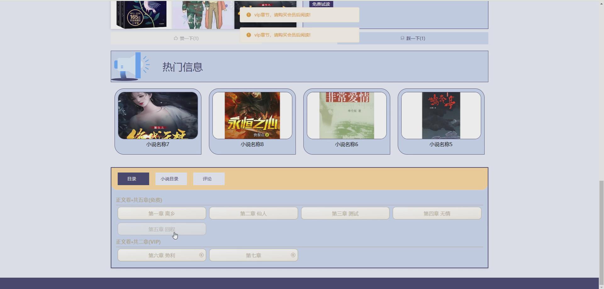The width and height of the screenshot is (604, 289).
Task: Click the scrollbar down arrow
Action: pyautogui.click(x=601, y=287)
